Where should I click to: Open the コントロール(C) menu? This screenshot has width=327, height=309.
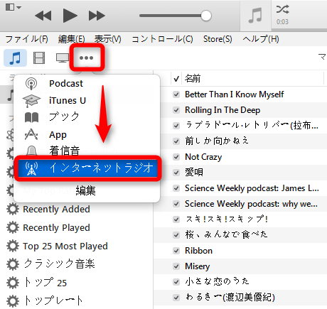(162, 39)
